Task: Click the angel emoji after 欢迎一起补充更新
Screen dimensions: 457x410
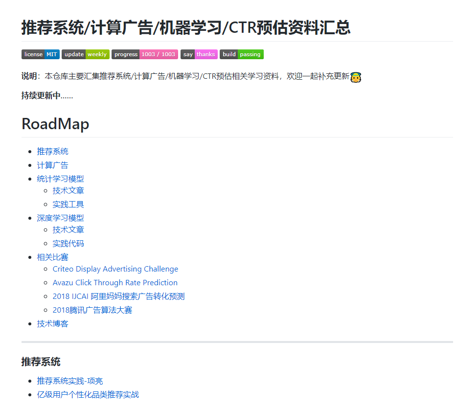Action: (x=356, y=77)
